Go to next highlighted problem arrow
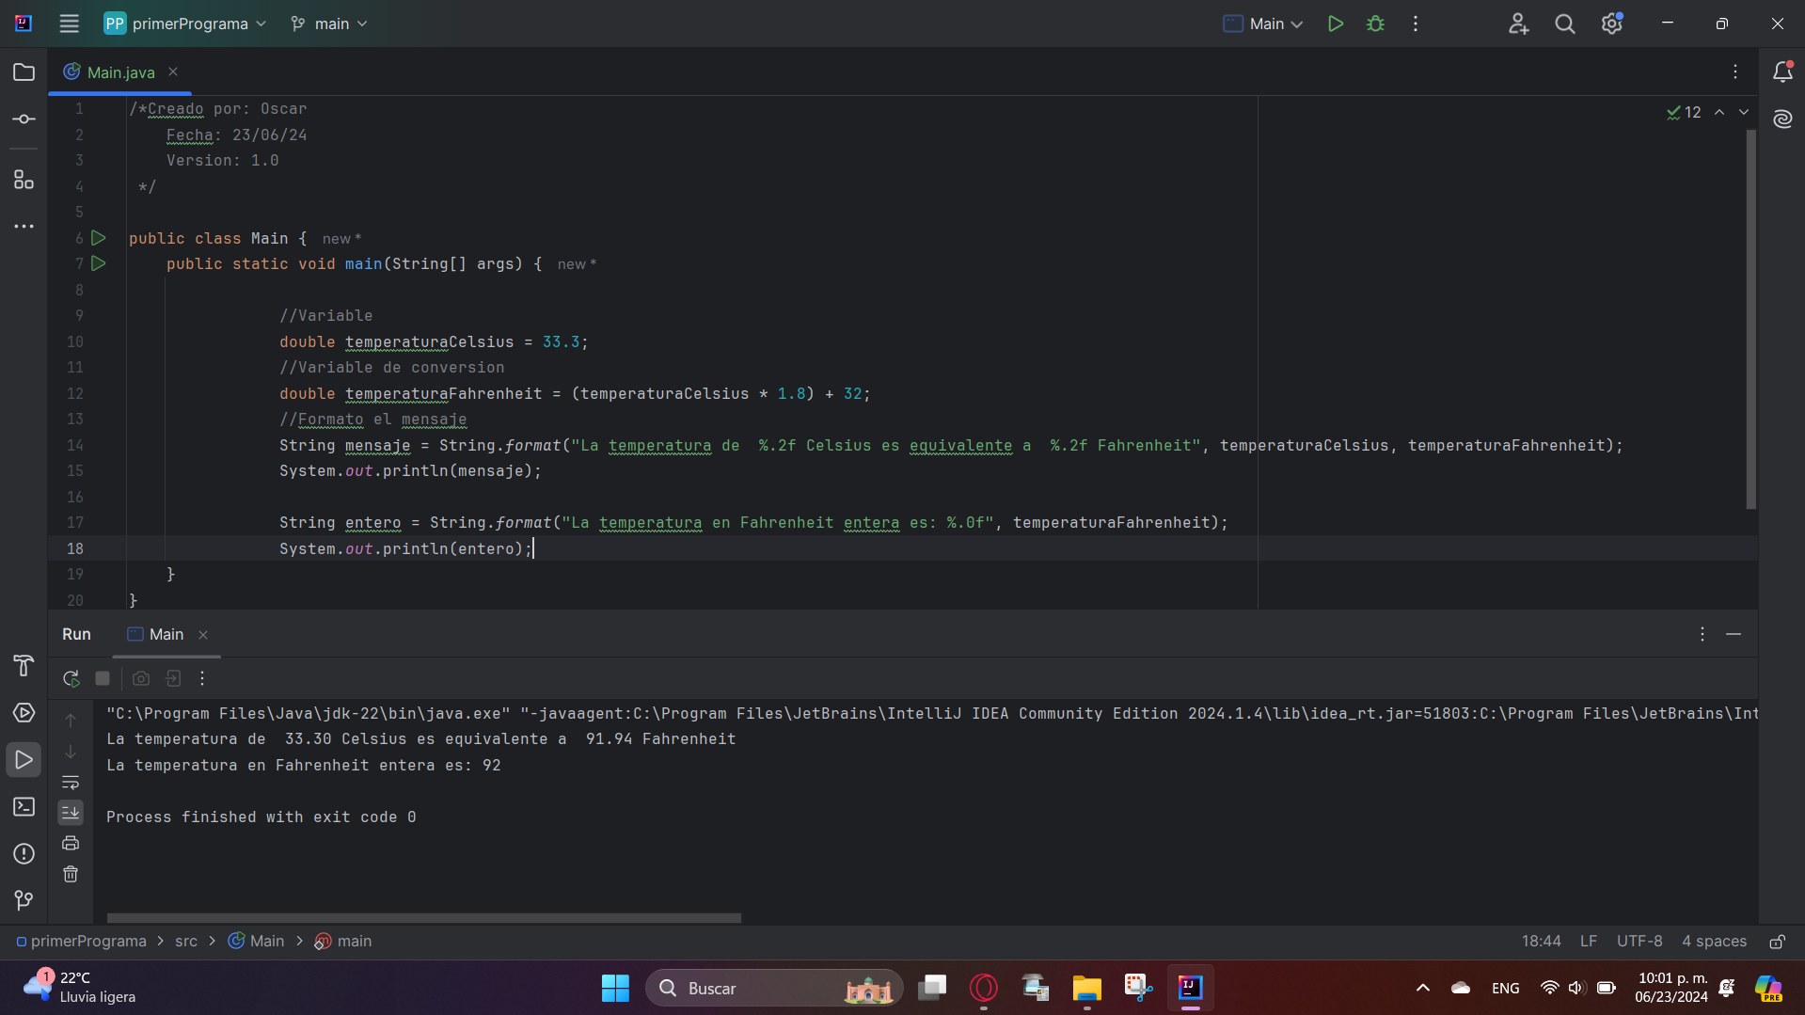The width and height of the screenshot is (1805, 1015). click(1744, 112)
